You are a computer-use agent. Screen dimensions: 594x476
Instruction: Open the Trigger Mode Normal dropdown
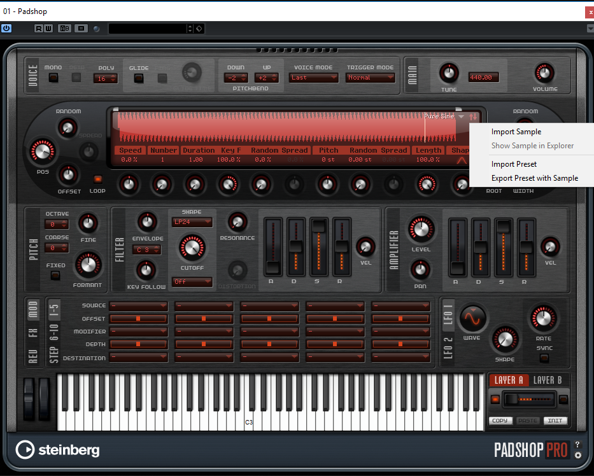point(370,78)
